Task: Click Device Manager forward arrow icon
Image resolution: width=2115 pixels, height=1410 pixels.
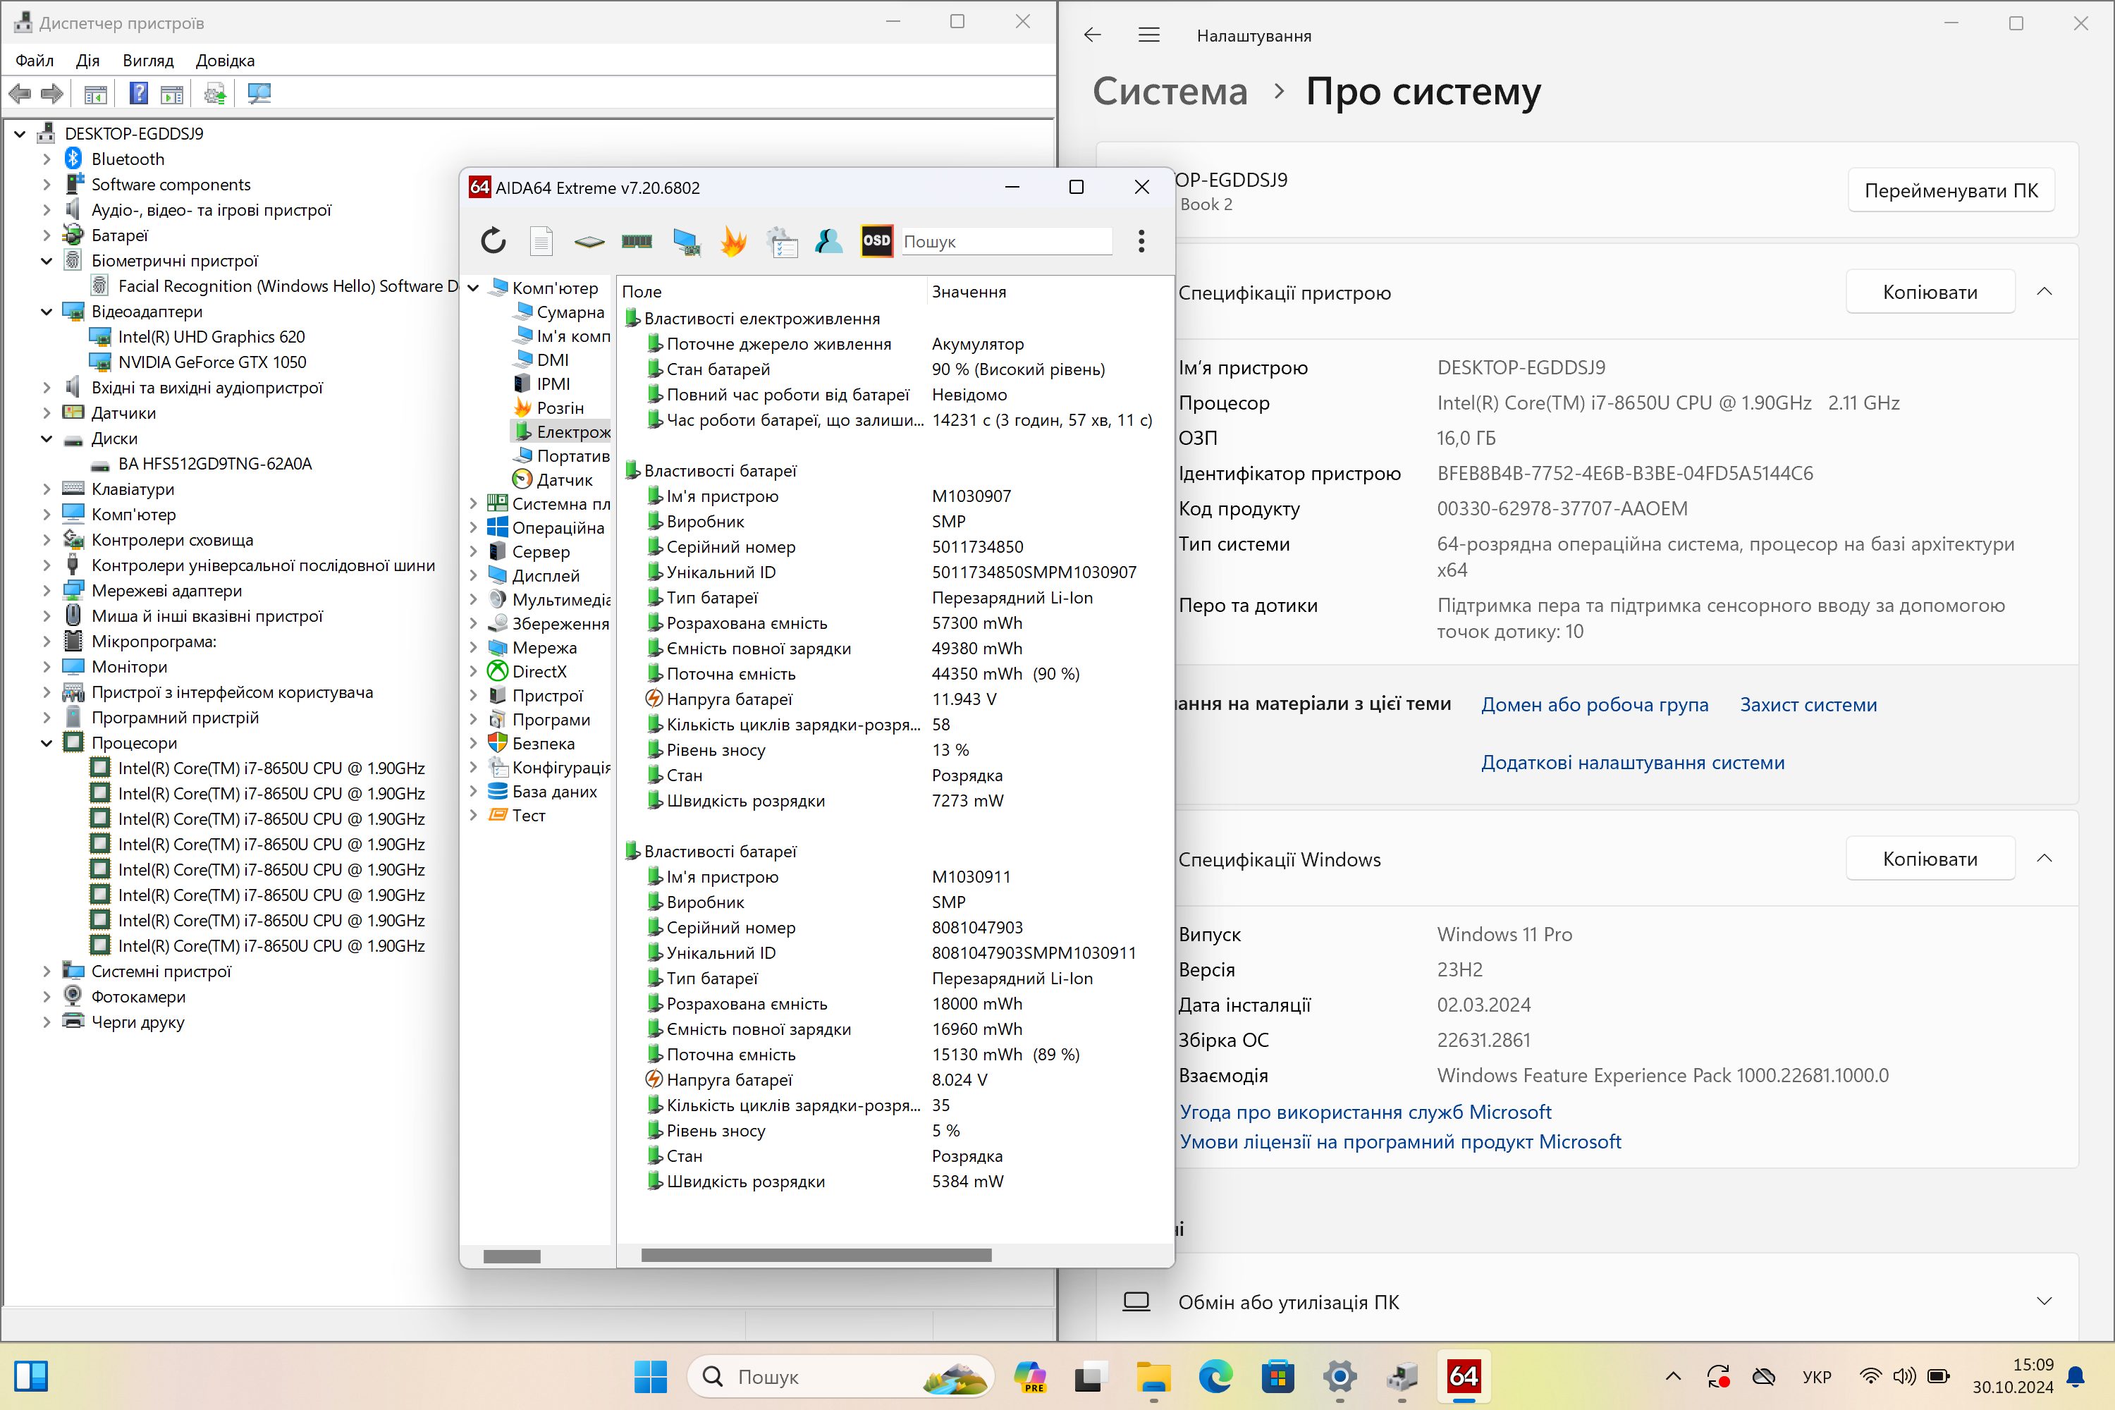Action: tap(52, 94)
